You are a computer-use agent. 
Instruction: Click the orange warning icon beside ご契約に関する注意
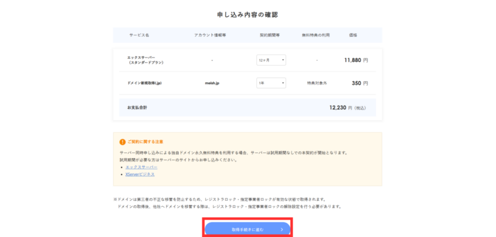(122, 142)
